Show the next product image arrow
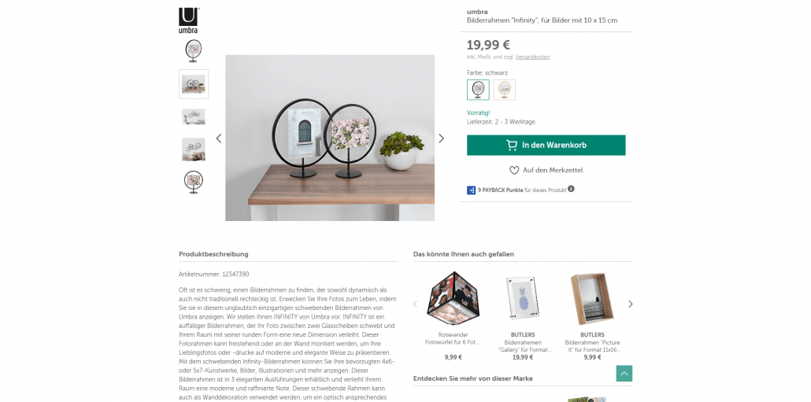Screen dimensions: 811x402 pyautogui.click(x=441, y=138)
